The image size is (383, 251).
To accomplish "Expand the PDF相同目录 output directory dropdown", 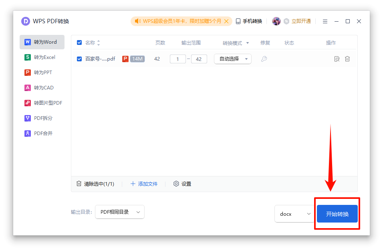I will 119,212.
